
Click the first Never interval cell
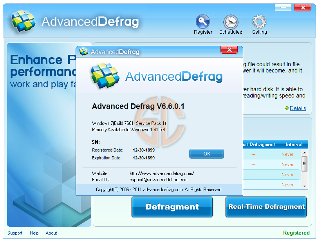click(287, 154)
